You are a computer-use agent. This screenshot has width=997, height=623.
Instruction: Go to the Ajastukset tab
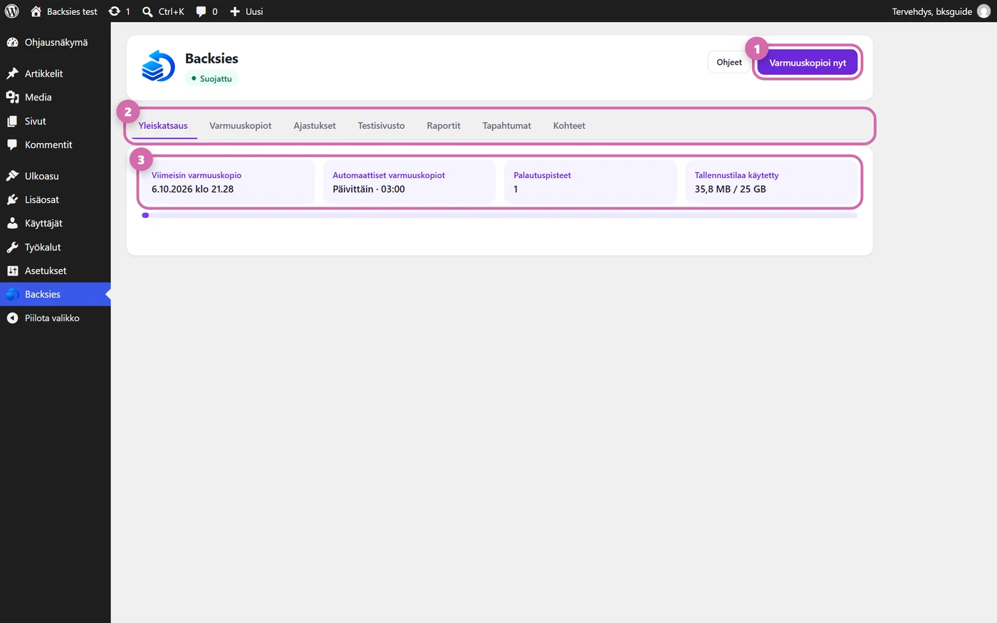[x=315, y=126]
